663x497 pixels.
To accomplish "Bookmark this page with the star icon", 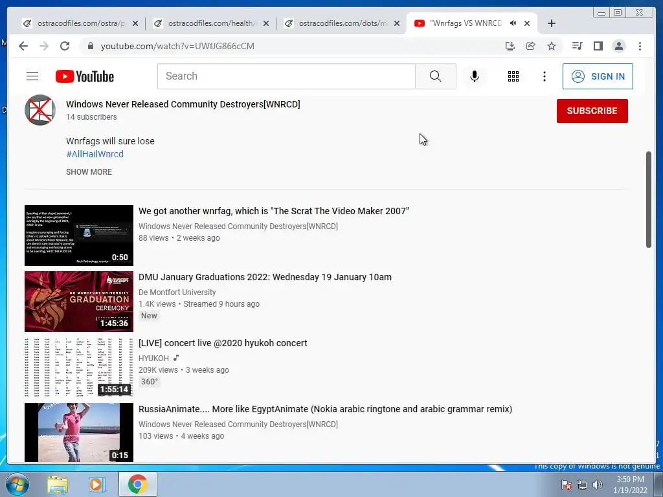I will [552, 46].
